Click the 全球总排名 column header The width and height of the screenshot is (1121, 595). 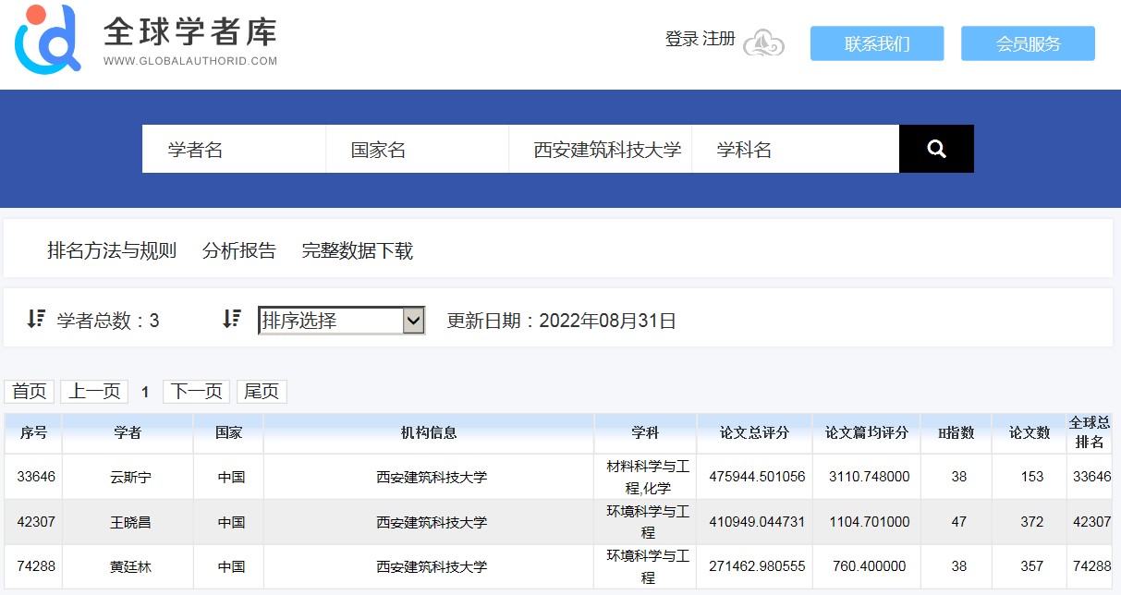(x=1091, y=432)
